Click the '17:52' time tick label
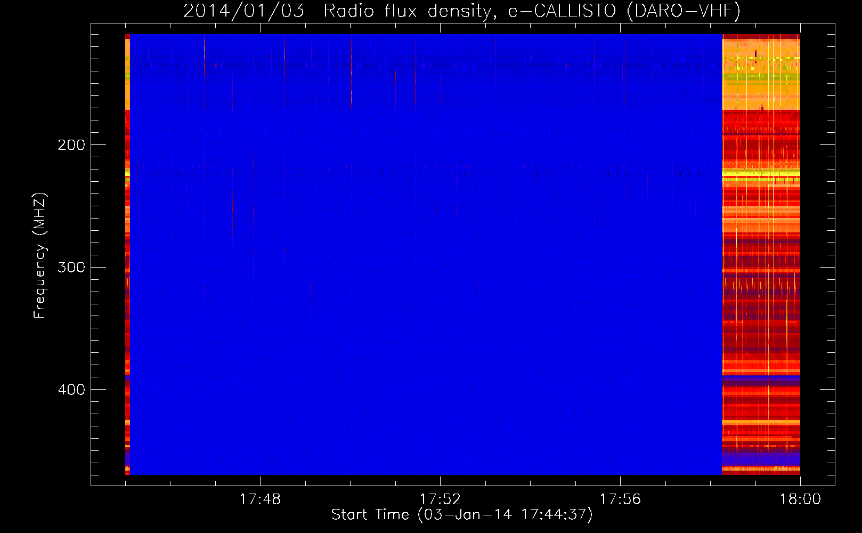The width and height of the screenshot is (862, 533). [440, 499]
